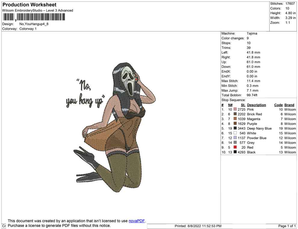Click 'Wilcom EmbroideryStudio – Level 3 Advanced' text
298x229 pixels.
(x=38, y=11)
